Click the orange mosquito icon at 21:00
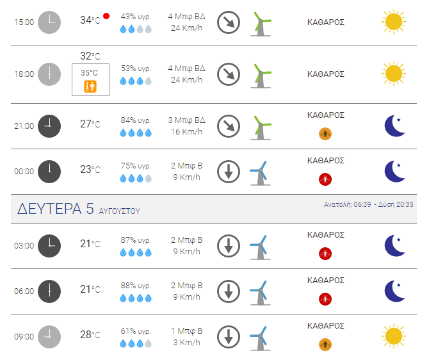This screenshot has width=429, height=351. 325,134
